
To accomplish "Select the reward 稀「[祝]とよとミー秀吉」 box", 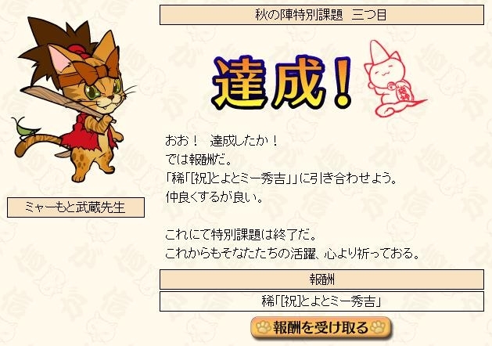I will pyautogui.click(x=321, y=301).
